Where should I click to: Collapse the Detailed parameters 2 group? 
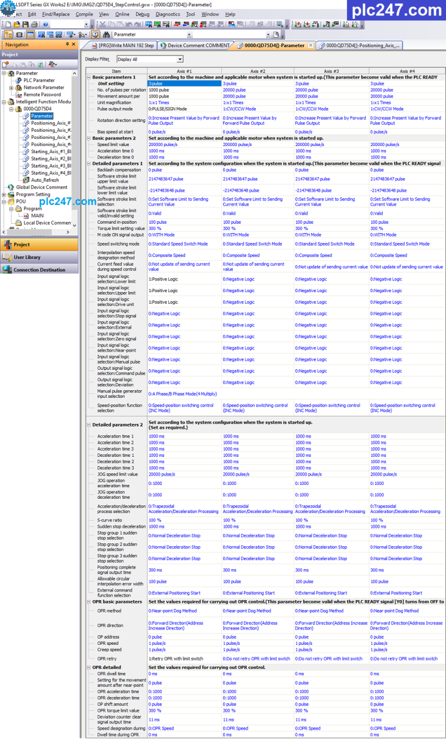click(x=89, y=425)
